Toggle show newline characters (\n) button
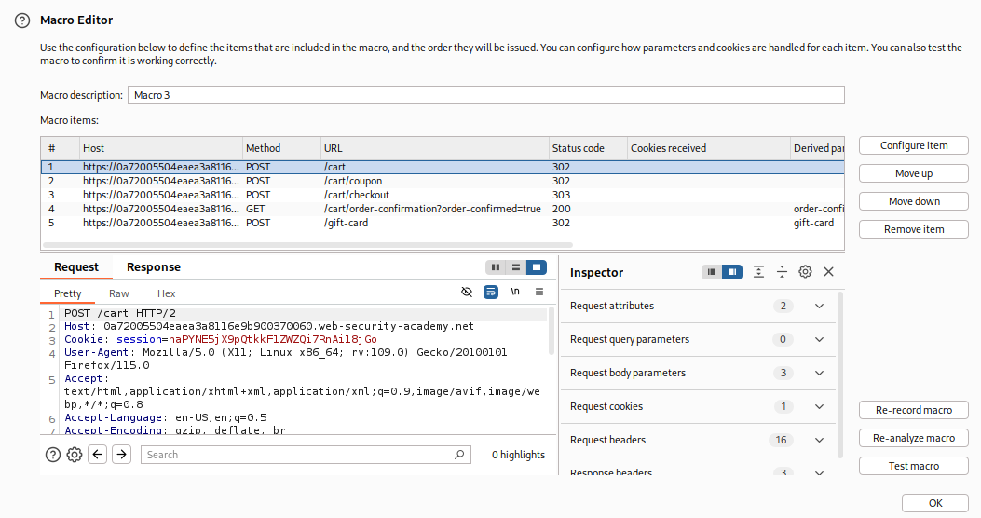This screenshot has width=981, height=518. pos(515,293)
